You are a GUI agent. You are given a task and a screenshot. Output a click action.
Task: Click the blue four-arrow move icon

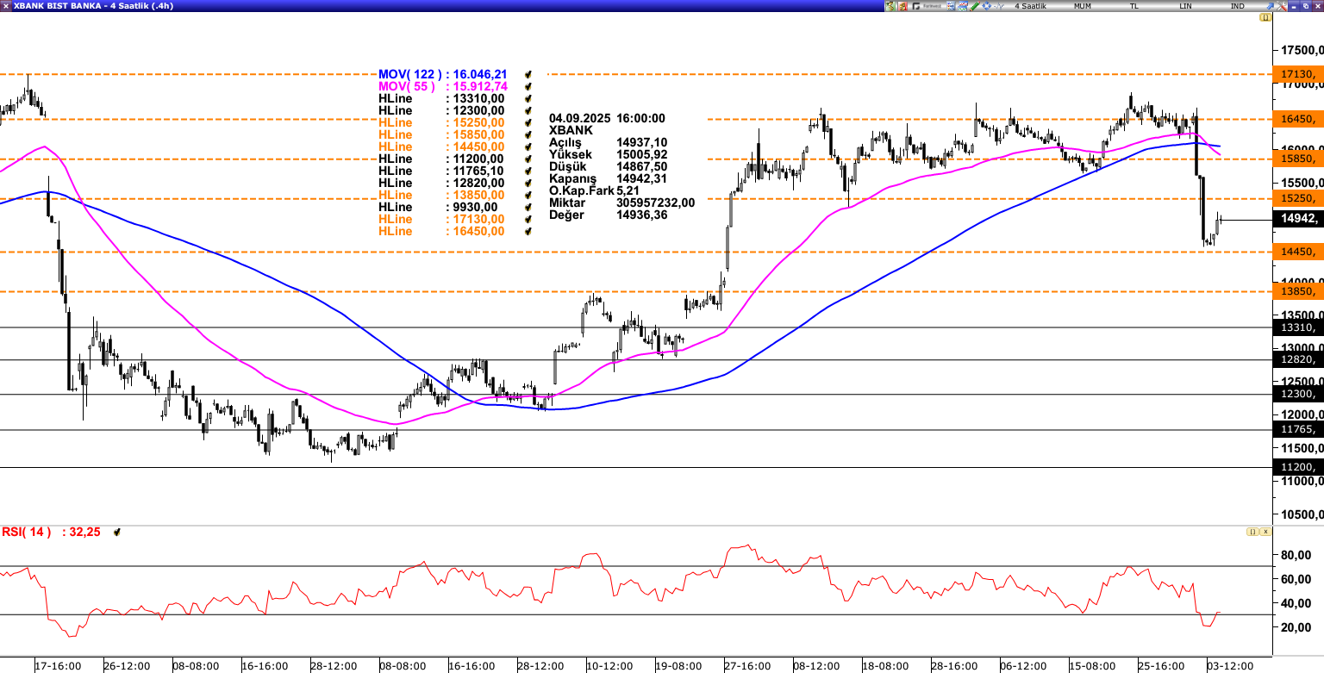(986, 6)
